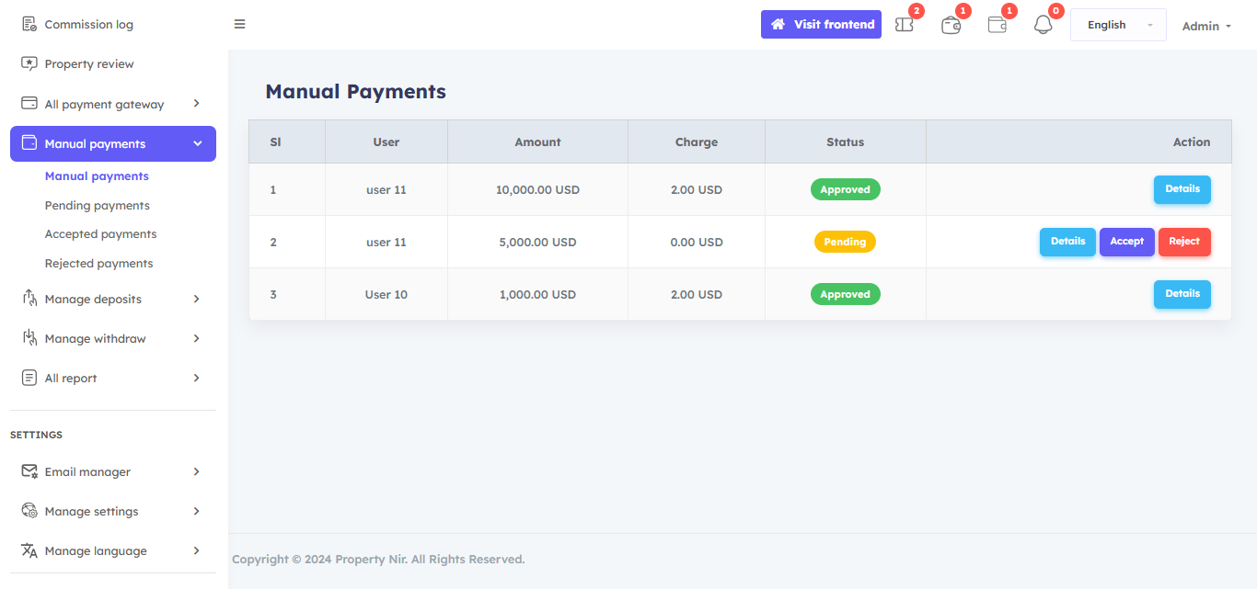Click the Property review star icon

click(29, 64)
